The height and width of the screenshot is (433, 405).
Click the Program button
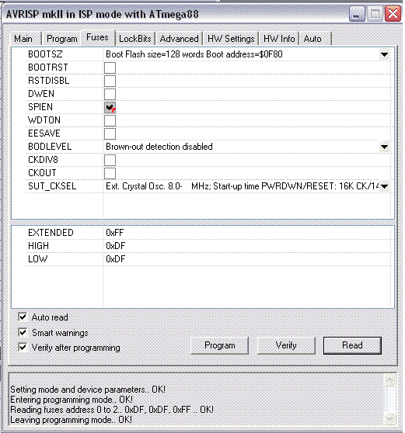pyautogui.click(x=220, y=345)
